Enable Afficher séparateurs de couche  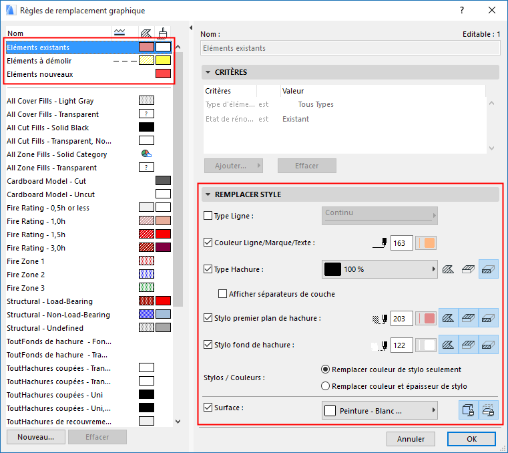coord(222,294)
